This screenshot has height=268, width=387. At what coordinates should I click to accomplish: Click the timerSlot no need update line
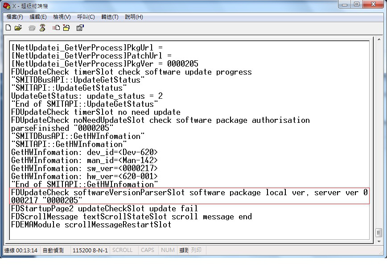click(96, 112)
